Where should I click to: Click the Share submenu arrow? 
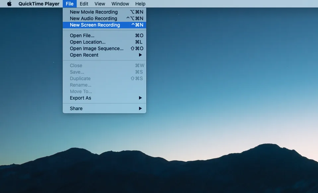coord(140,108)
